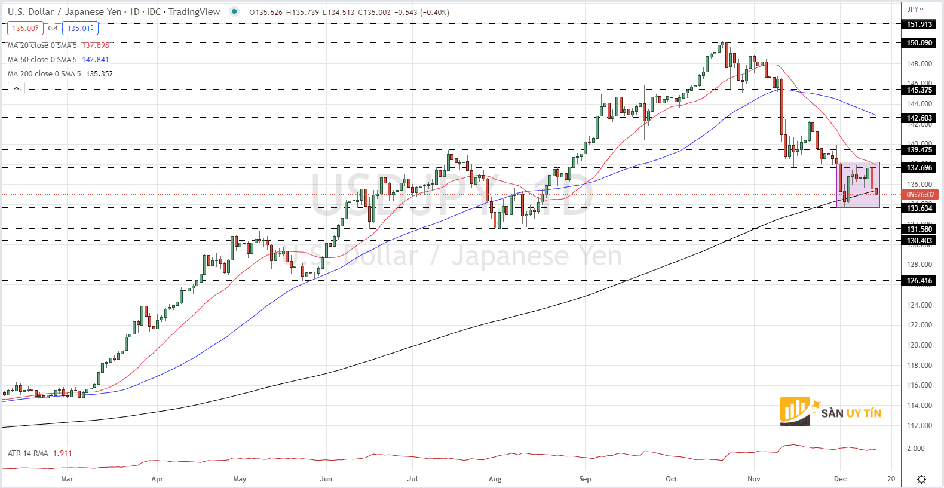Click the Mar label on time axis
Screen dimensions: 944x488
point(67,479)
